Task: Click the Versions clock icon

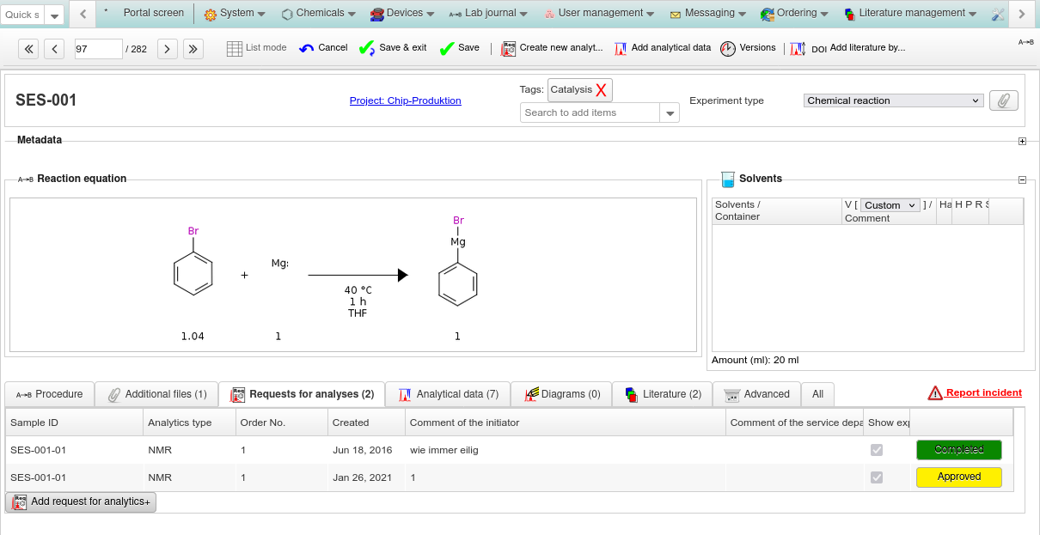Action: [727, 49]
